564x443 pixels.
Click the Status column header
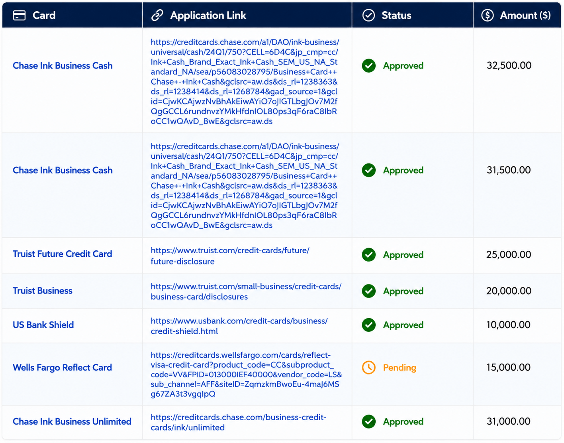click(x=413, y=15)
